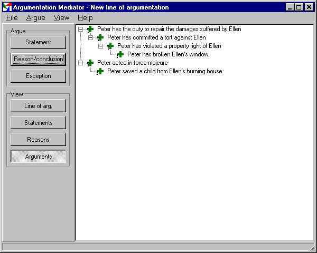
Task: Click the green plus icon beside 'Peter has the duty to repair'
Action: click(90, 29)
